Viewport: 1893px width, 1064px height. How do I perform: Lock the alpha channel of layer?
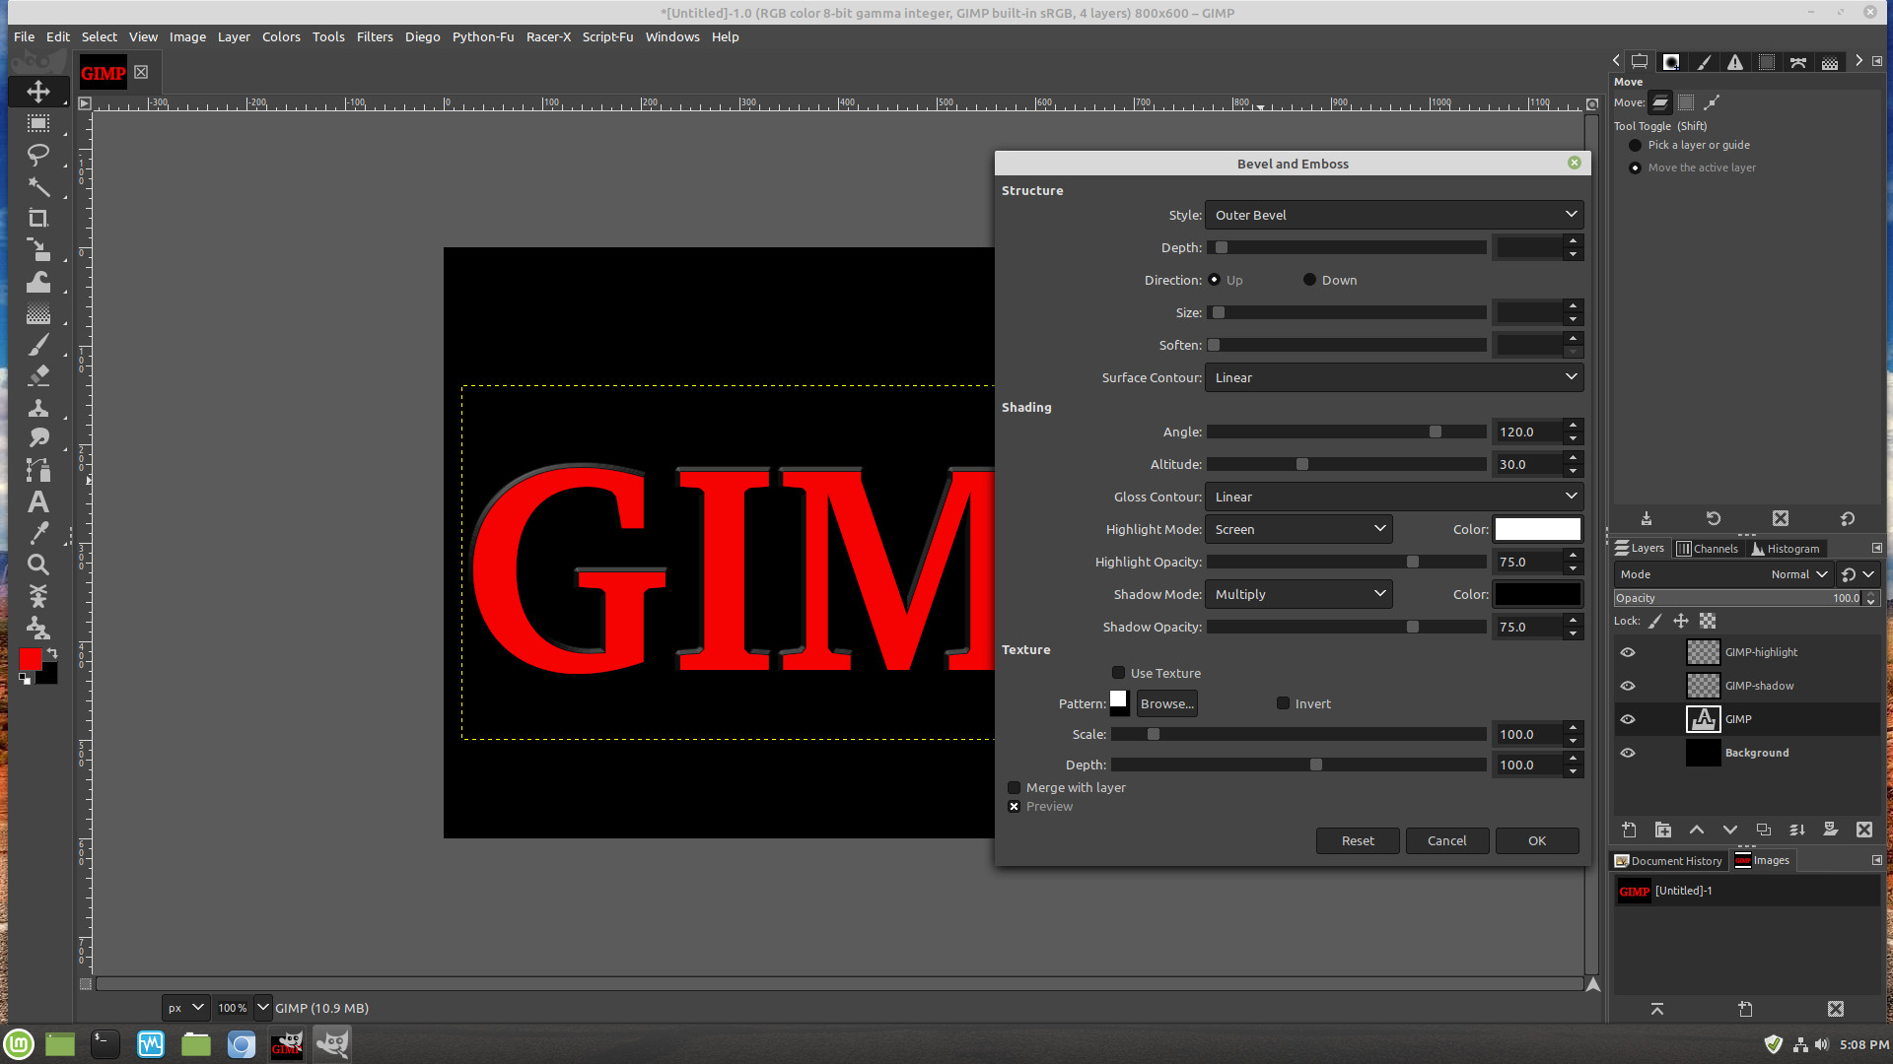click(x=1708, y=621)
